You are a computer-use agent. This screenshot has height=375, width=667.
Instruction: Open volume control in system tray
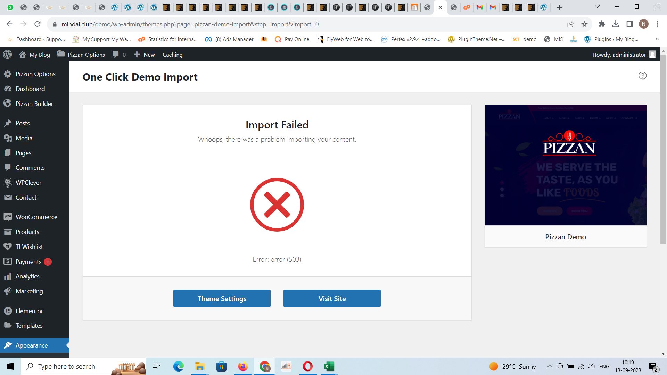[591, 366]
